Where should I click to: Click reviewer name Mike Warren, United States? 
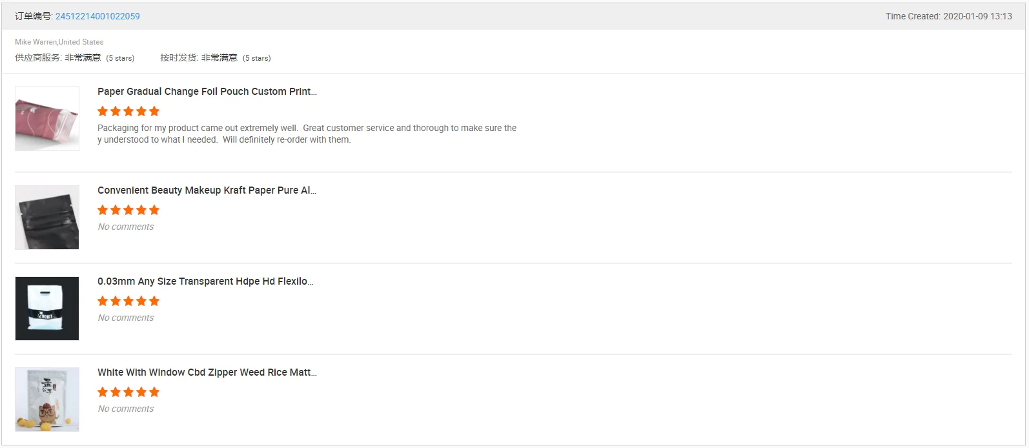(59, 42)
